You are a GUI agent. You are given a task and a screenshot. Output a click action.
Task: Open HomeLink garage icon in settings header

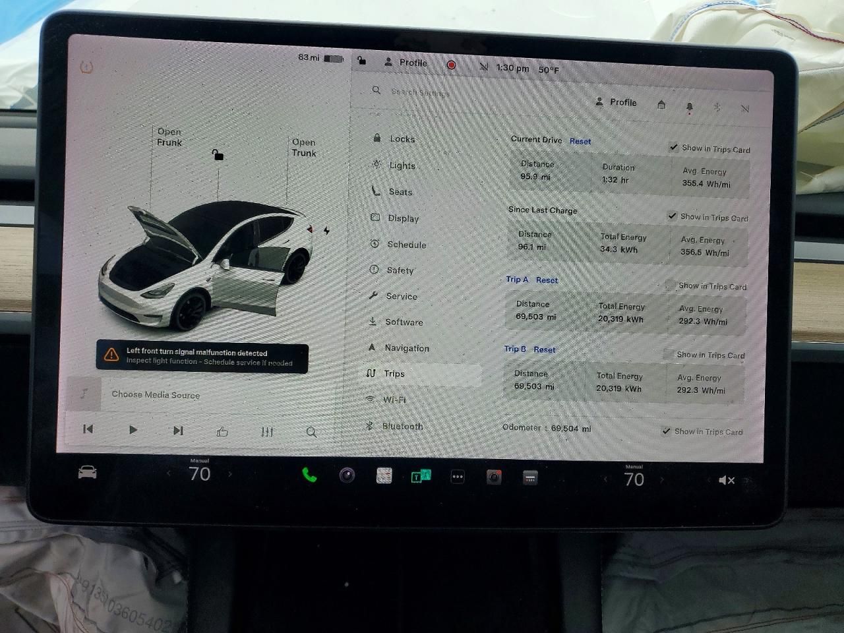point(661,105)
